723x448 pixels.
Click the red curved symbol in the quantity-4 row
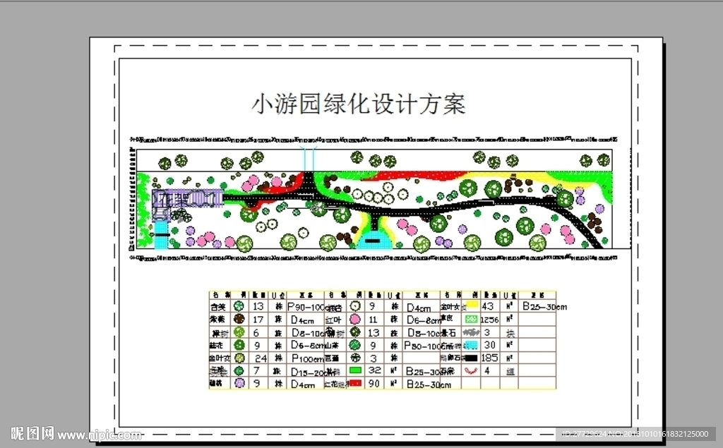470,370
